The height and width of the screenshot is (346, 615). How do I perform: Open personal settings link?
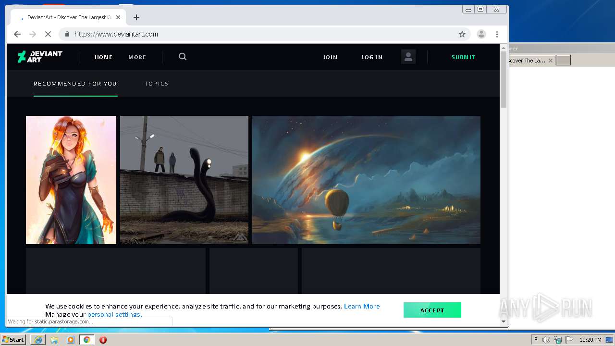pyautogui.click(x=114, y=315)
